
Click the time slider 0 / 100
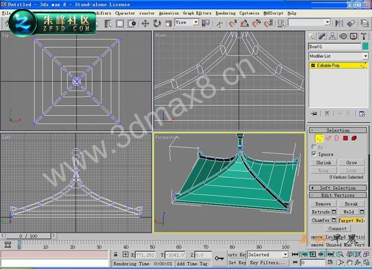pyautogui.click(x=28, y=236)
